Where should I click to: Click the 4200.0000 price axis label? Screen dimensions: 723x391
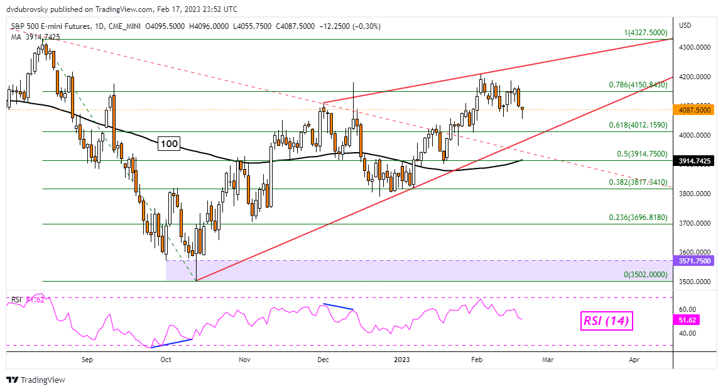point(694,77)
